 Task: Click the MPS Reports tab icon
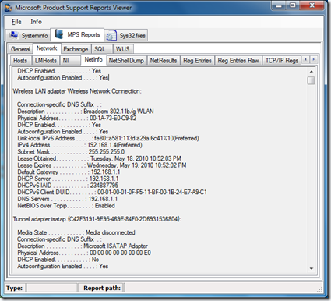point(59,34)
